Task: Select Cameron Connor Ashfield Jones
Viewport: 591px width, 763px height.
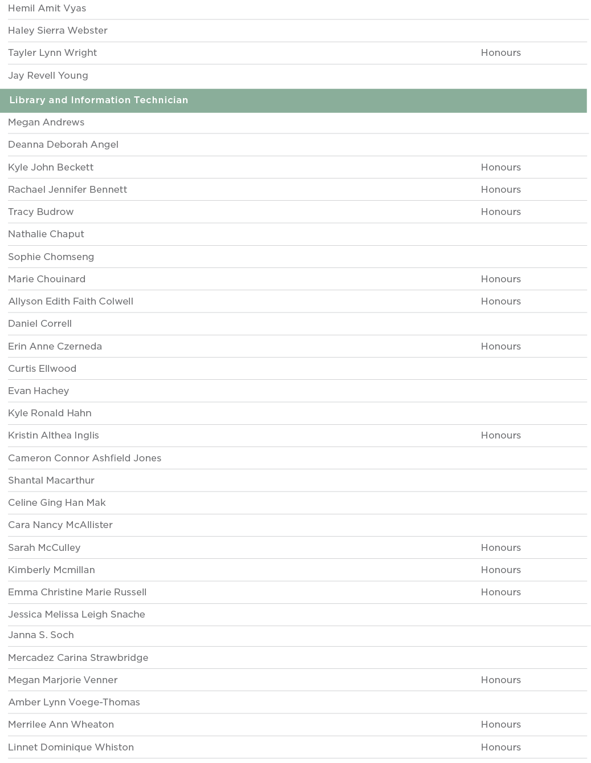Action: click(x=84, y=458)
